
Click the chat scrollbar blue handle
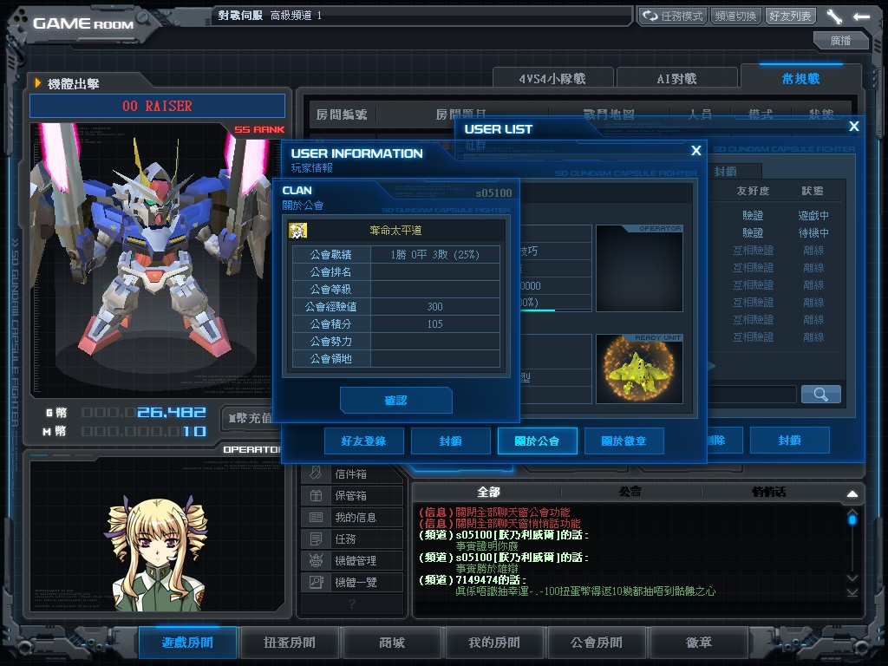(852, 519)
